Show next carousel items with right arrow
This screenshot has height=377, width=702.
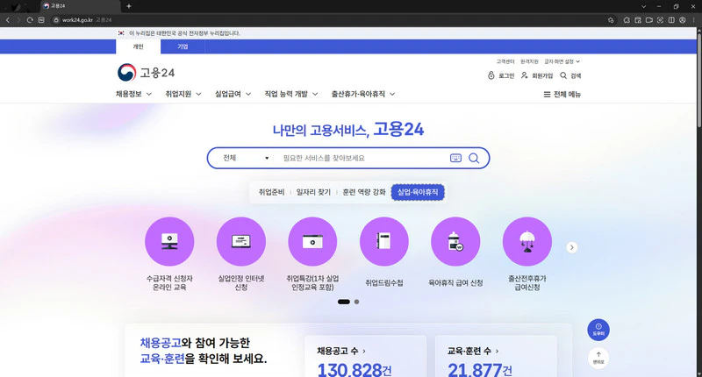(571, 247)
